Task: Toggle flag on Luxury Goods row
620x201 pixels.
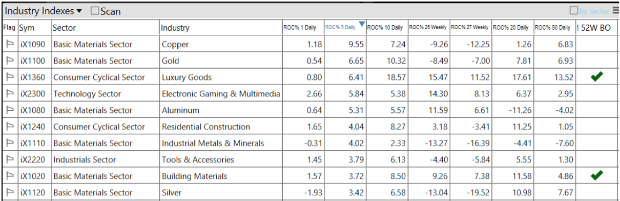Action: tap(9, 77)
